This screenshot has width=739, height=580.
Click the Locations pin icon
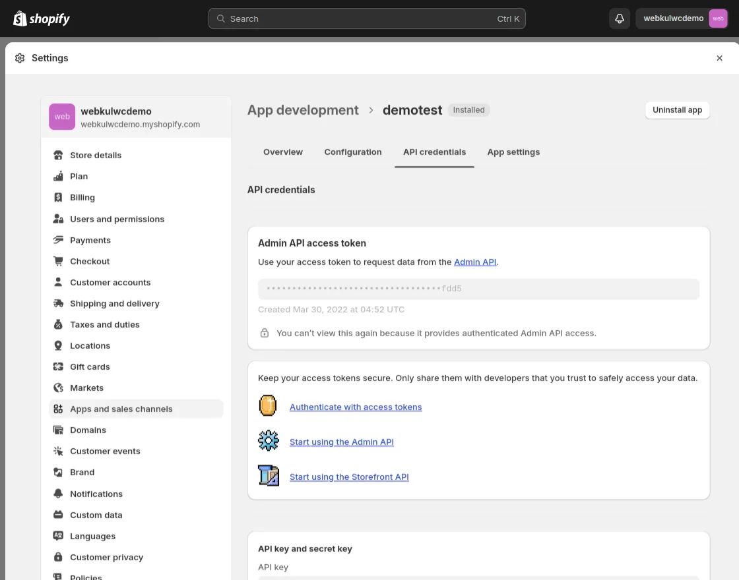58,345
